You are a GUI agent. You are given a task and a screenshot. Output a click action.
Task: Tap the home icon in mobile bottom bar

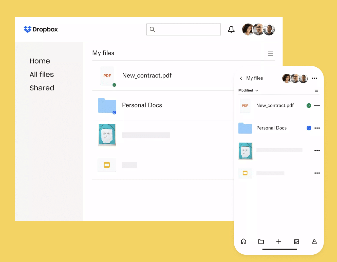pyautogui.click(x=243, y=241)
